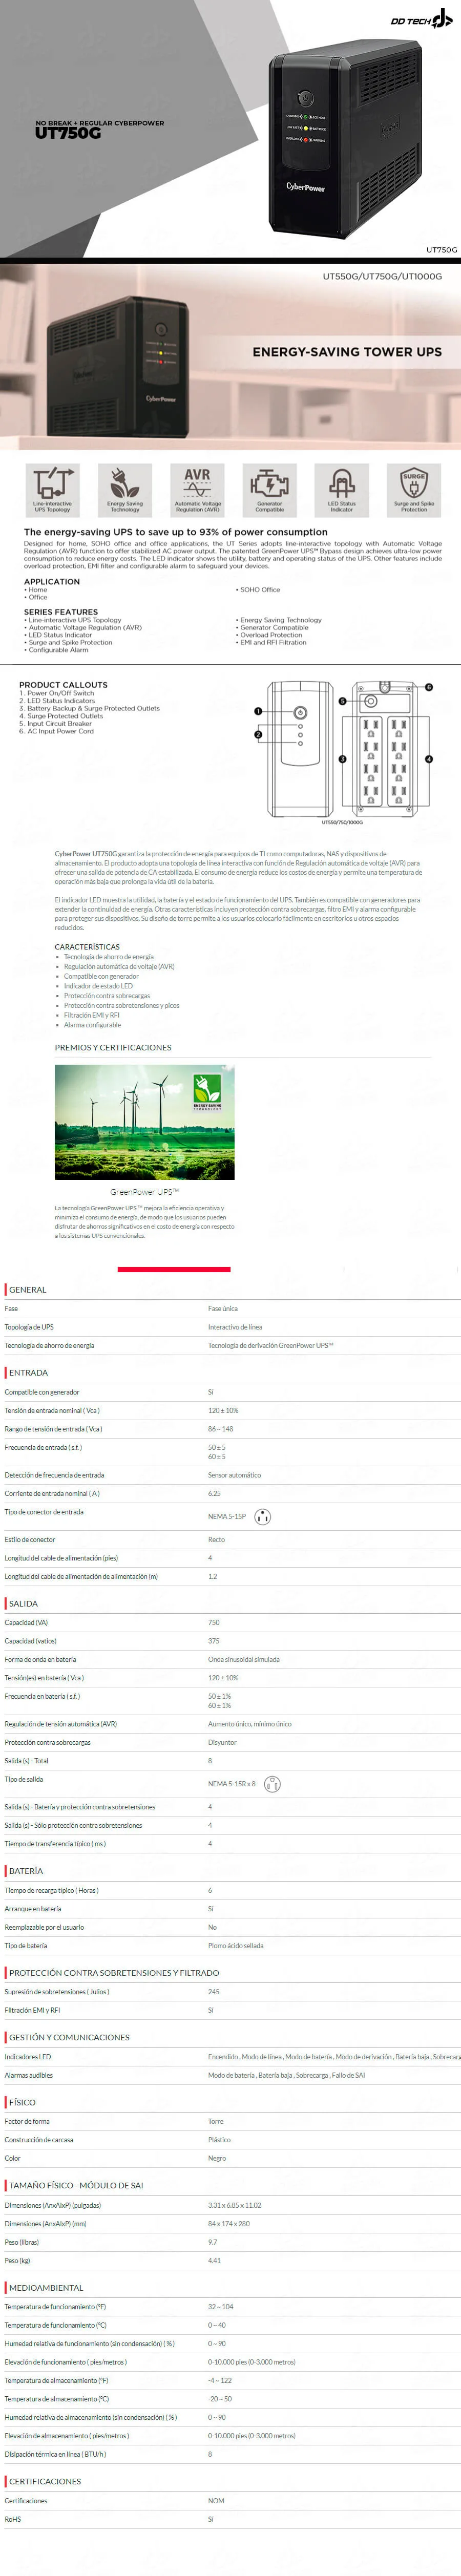
Task: Click the MEDIOAMBIENTAL section header
Action: click(x=46, y=2287)
